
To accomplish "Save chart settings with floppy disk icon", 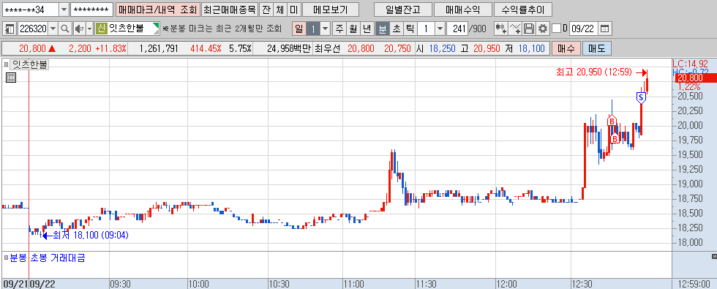I will (529, 29).
